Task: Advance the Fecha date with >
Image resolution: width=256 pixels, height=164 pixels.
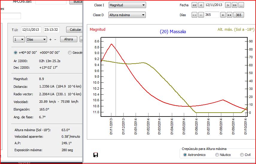Action: coord(228,5)
